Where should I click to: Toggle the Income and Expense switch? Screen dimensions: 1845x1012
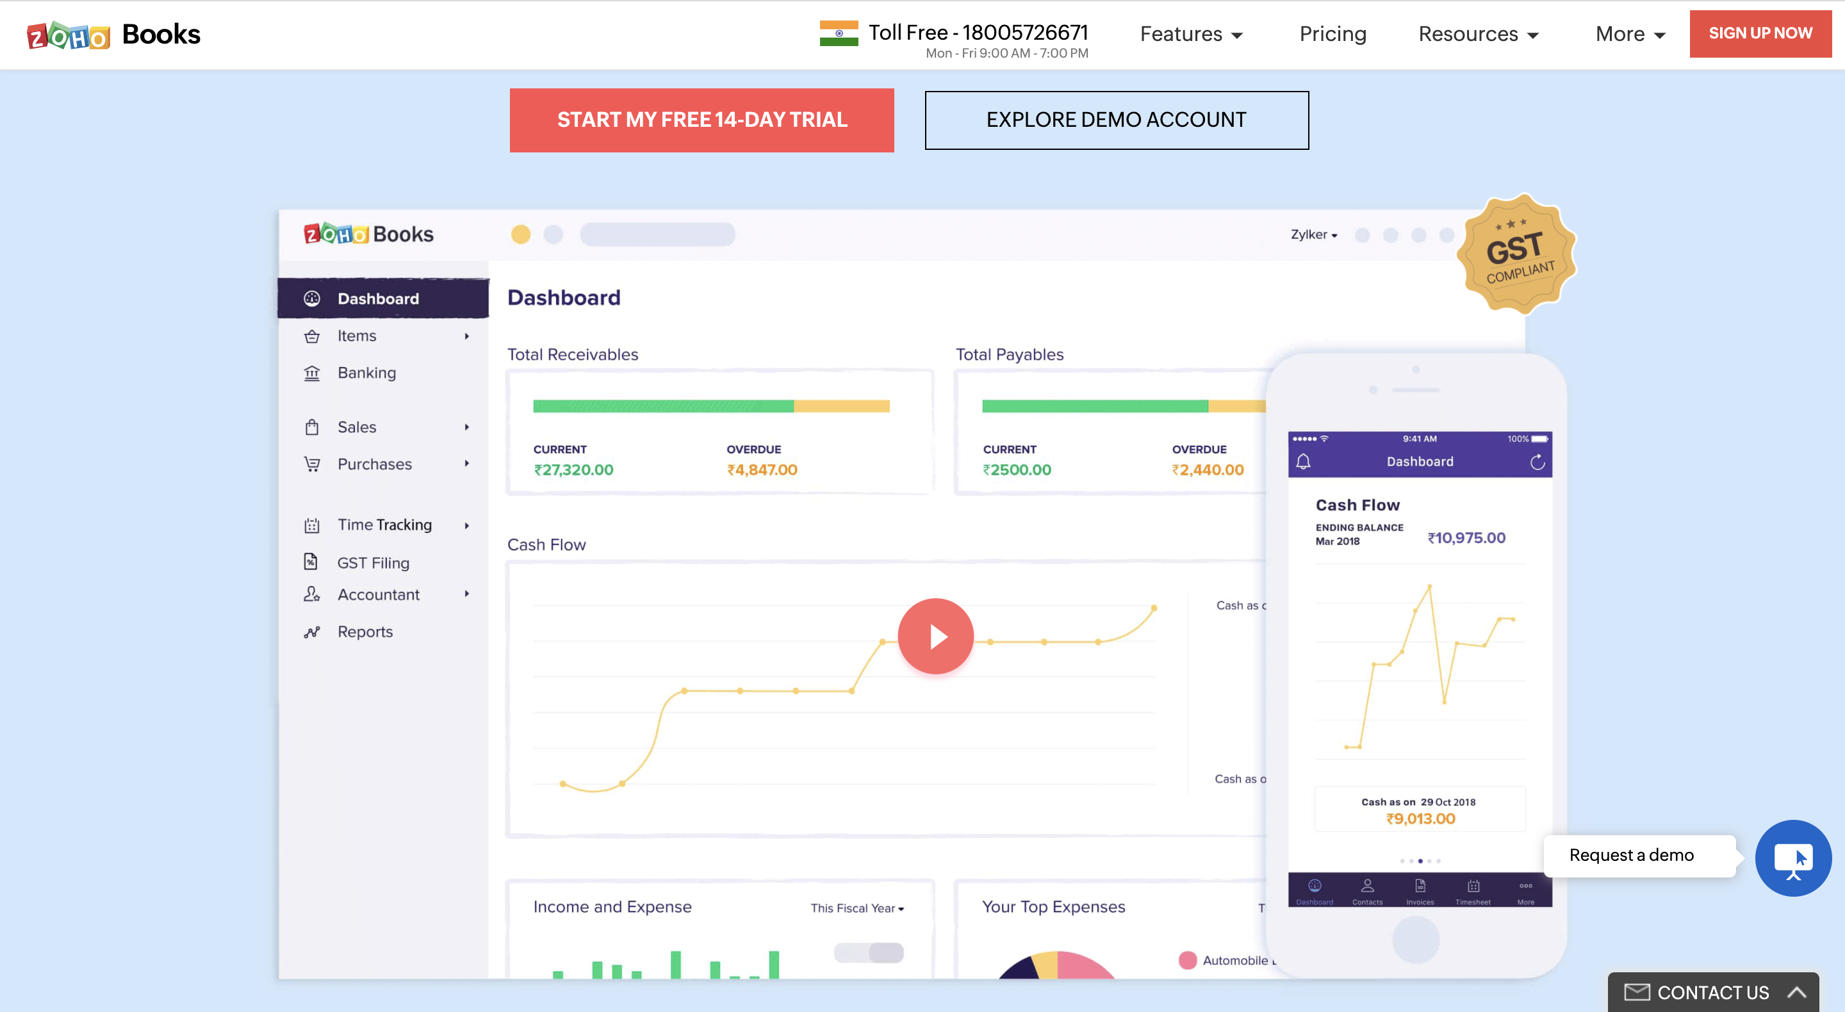pyautogui.click(x=869, y=952)
